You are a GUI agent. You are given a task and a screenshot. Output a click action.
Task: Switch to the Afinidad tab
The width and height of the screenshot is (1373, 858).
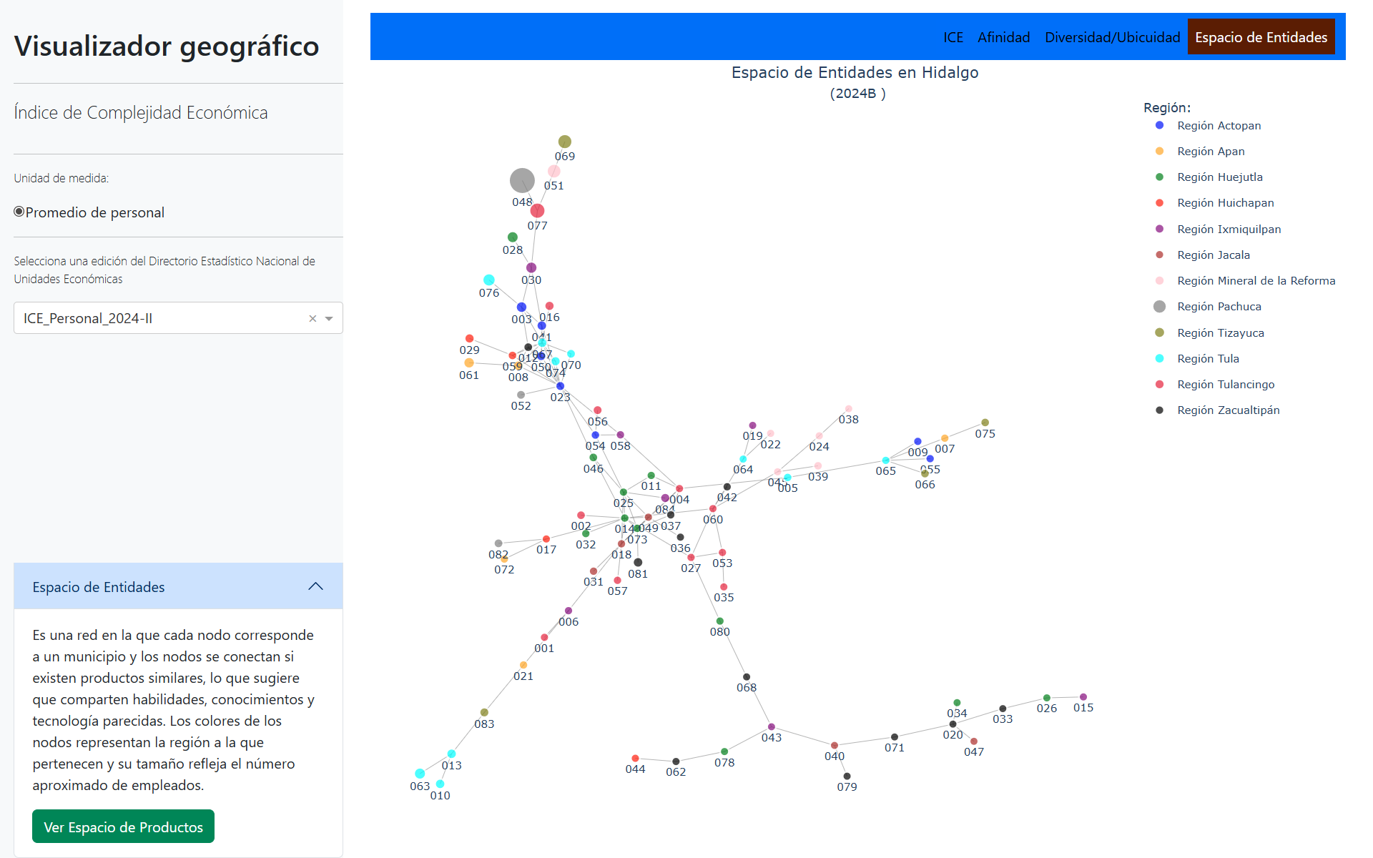point(1003,37)
